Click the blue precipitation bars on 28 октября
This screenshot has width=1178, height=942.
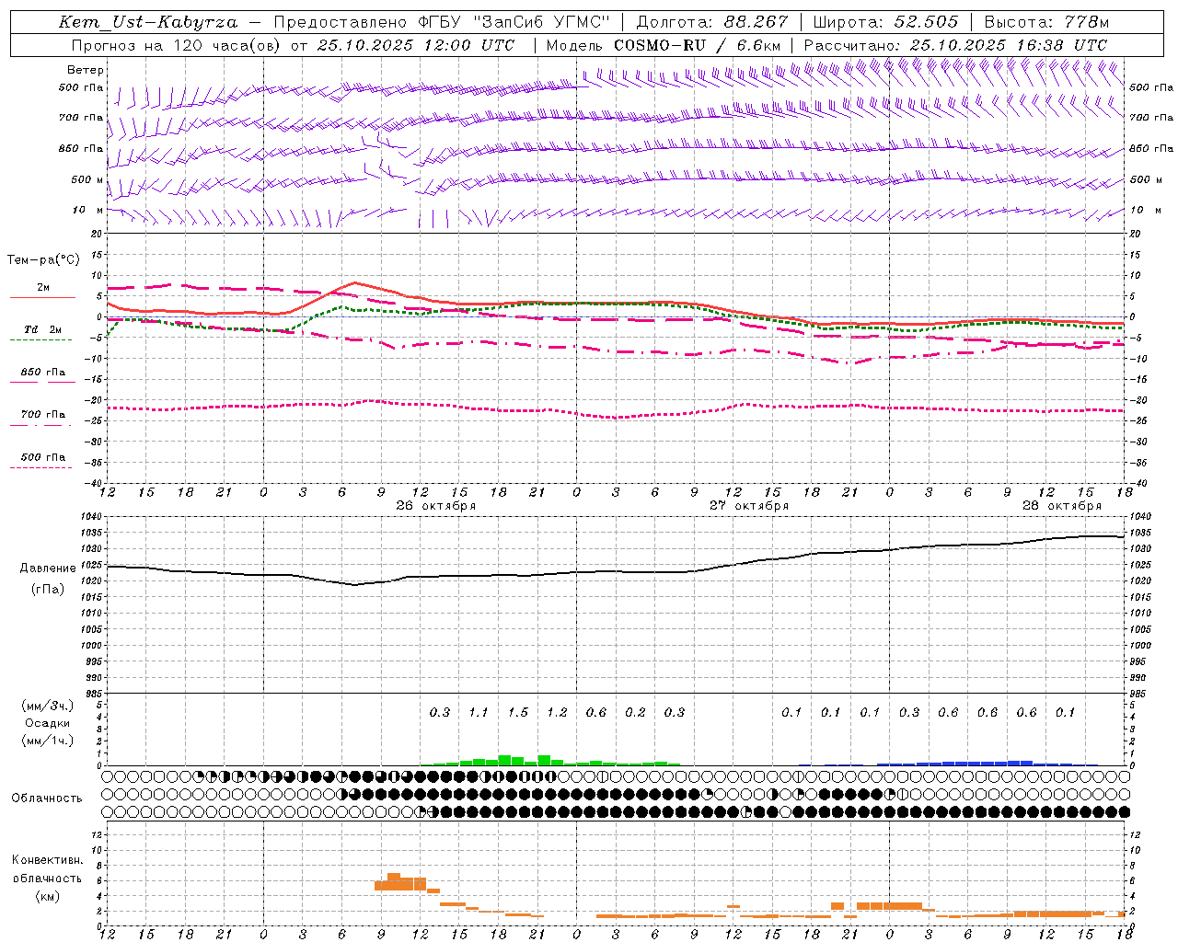988,763
